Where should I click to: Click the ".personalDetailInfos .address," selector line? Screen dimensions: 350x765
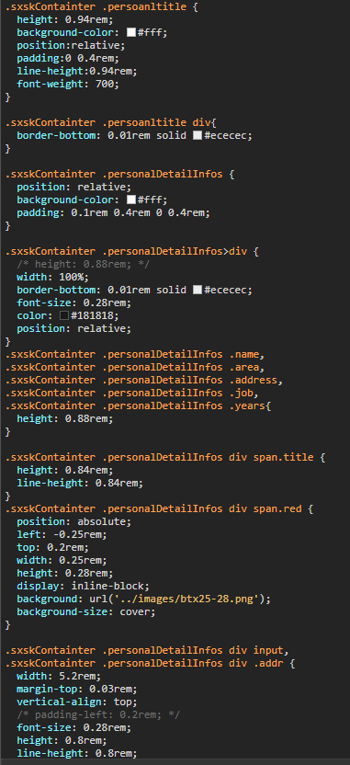(144, 380)
